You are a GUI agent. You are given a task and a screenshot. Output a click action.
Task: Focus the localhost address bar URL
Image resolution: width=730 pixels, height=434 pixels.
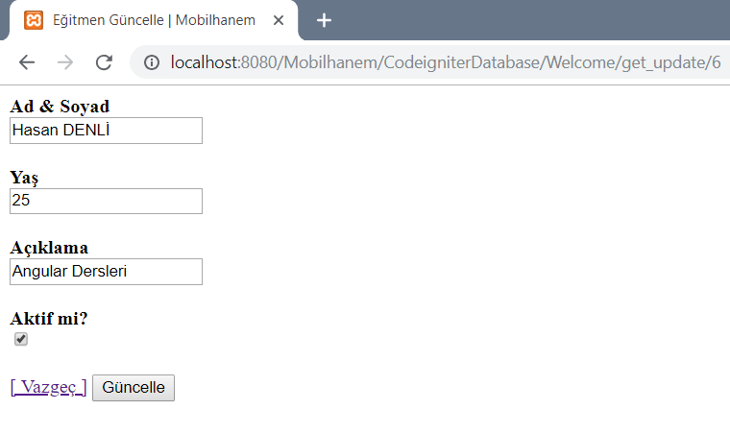point(446,62)
